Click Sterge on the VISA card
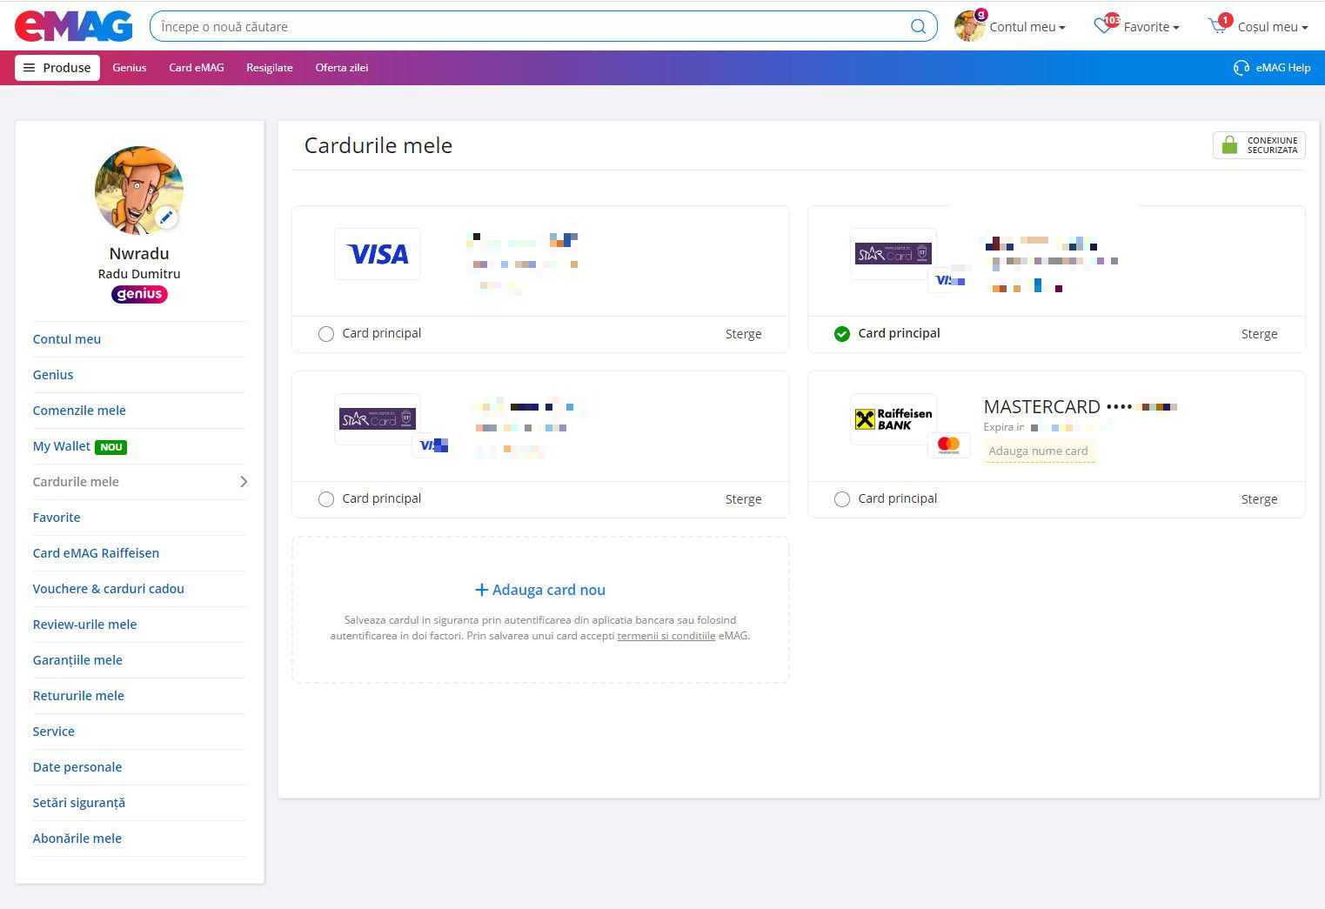This screenshot has height=909, width=1325. 744,334
